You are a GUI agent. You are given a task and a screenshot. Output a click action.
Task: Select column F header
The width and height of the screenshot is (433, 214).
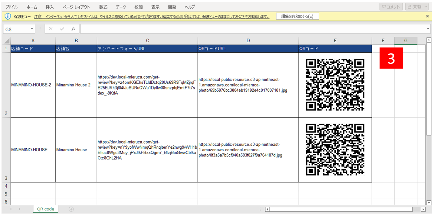point(383,40)
